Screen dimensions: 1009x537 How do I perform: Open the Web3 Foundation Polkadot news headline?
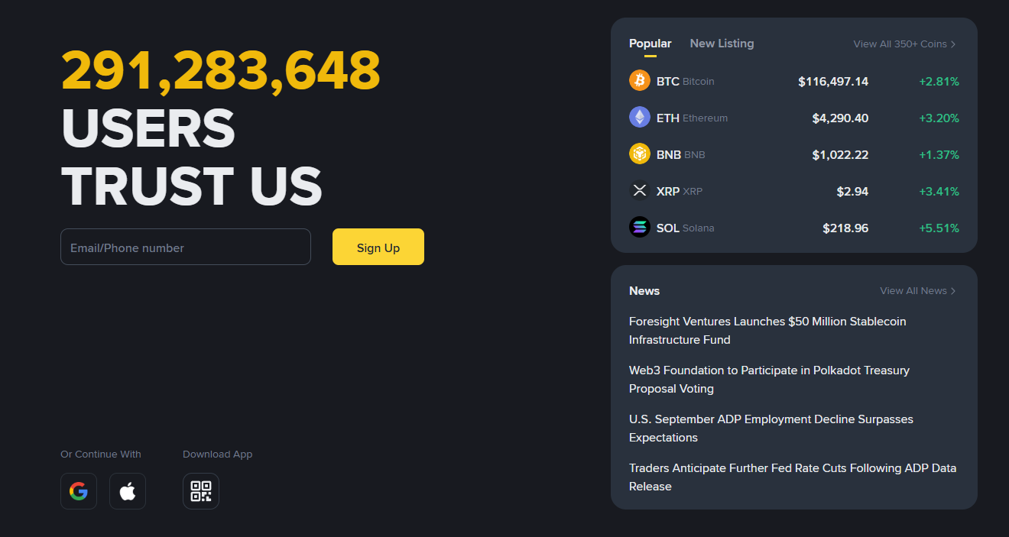coord(768,379)
